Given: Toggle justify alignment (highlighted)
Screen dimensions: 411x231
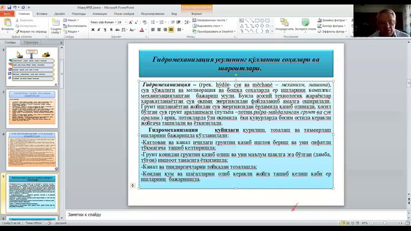Looking at the screenshot, I should tap(171, 30).
